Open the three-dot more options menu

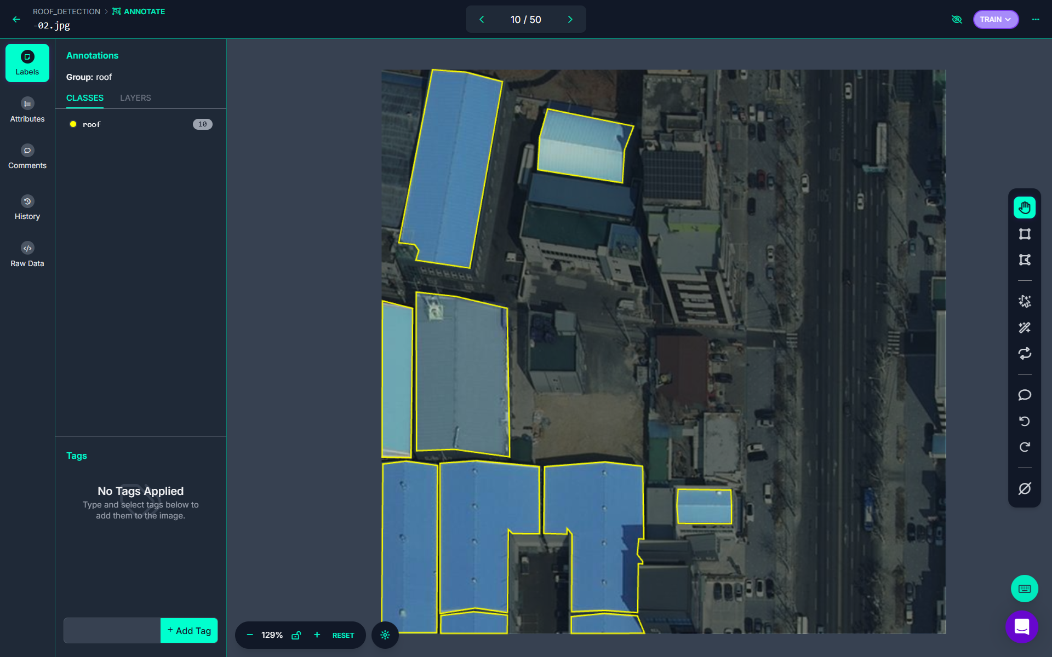click(x=1035, y=19)
